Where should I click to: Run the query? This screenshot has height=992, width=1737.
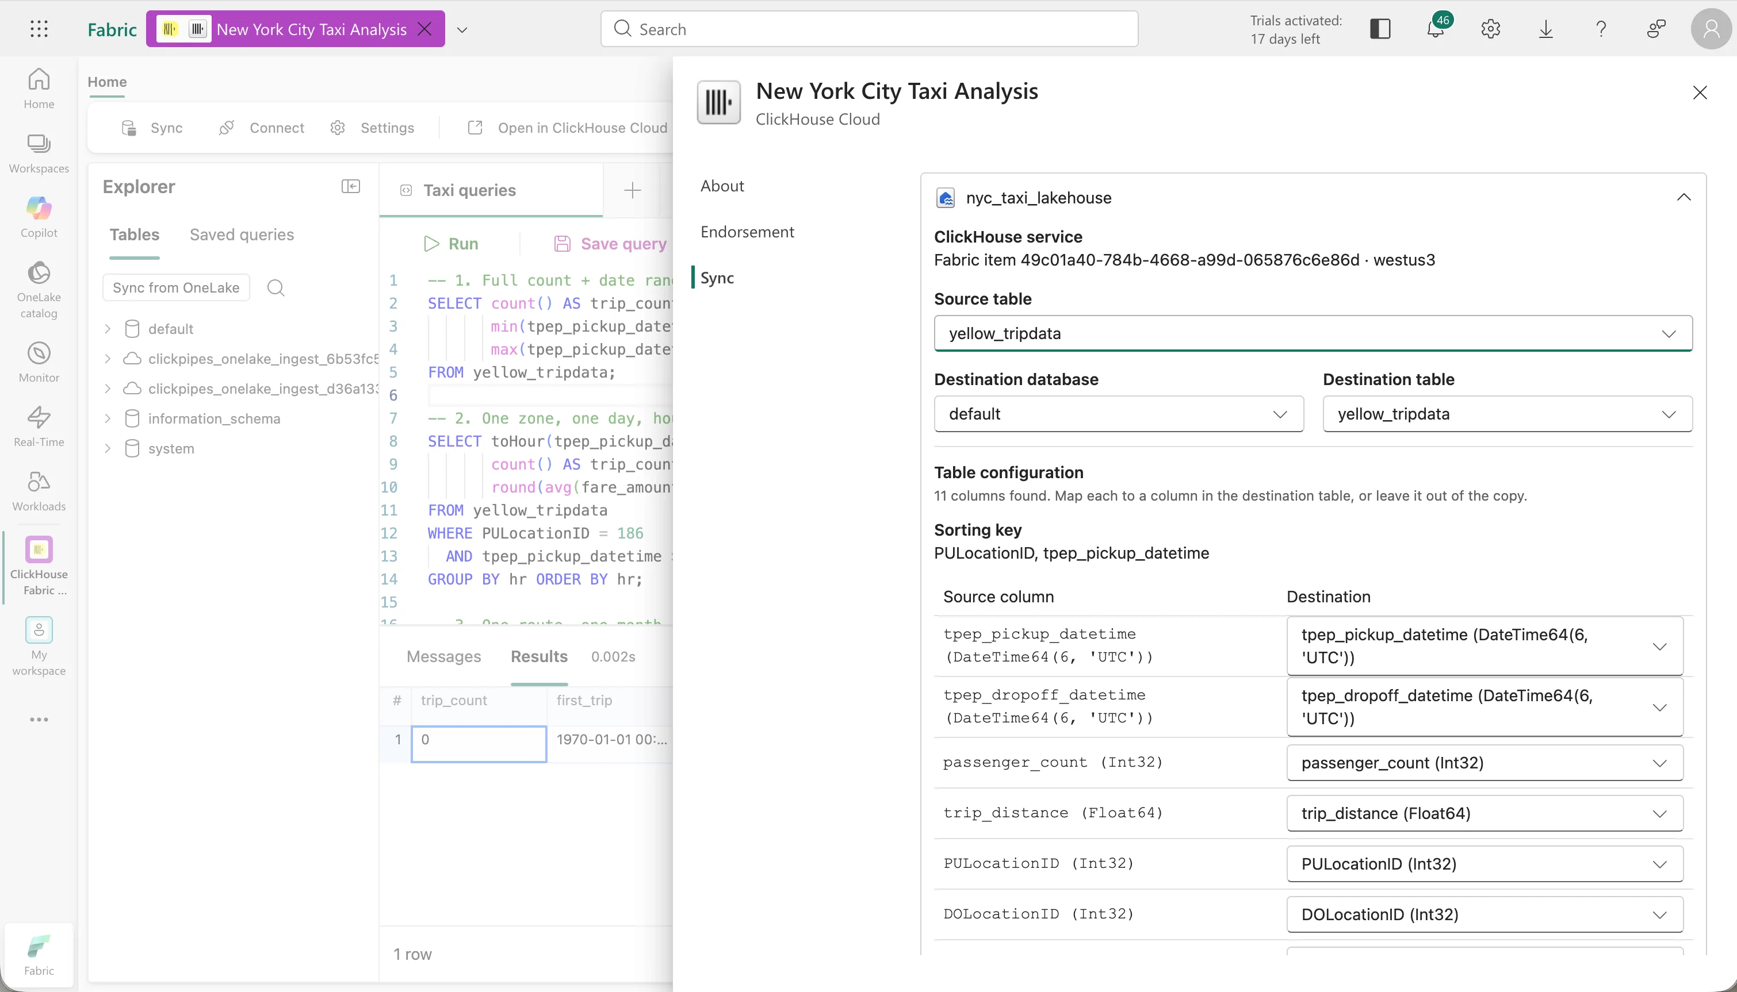(450, 244)
